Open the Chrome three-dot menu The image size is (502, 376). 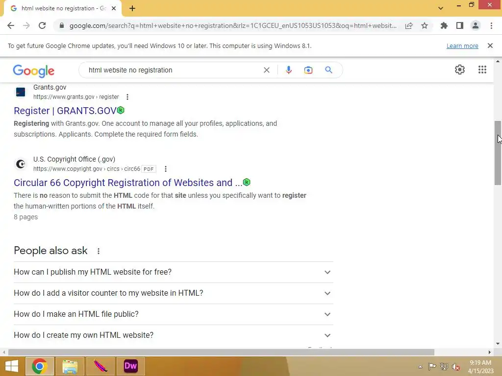click(x=491, y=25)
